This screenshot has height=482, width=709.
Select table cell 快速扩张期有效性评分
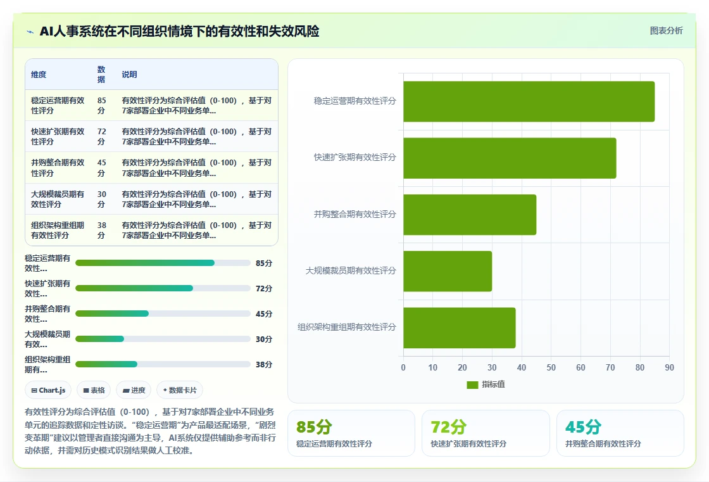tap(58, 137)
